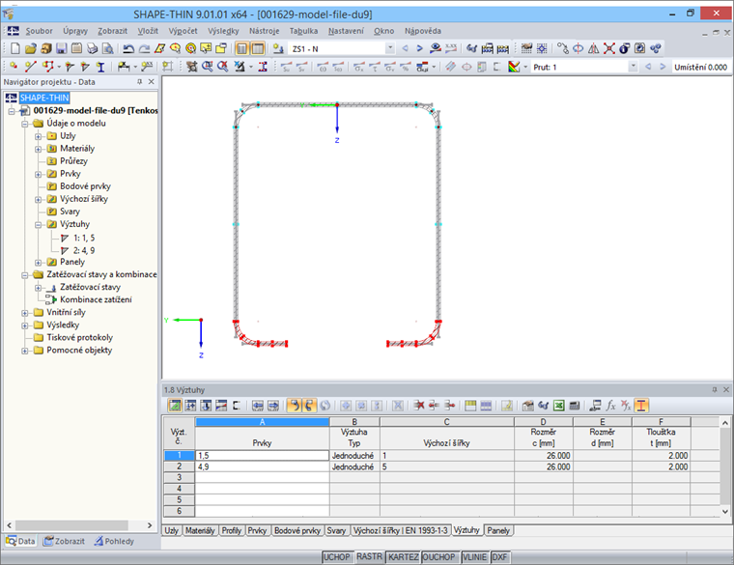Viewport: 734px width, 565px height.
Task: Switch to Zobrazit navigator tab
Action: pos(64,541)
